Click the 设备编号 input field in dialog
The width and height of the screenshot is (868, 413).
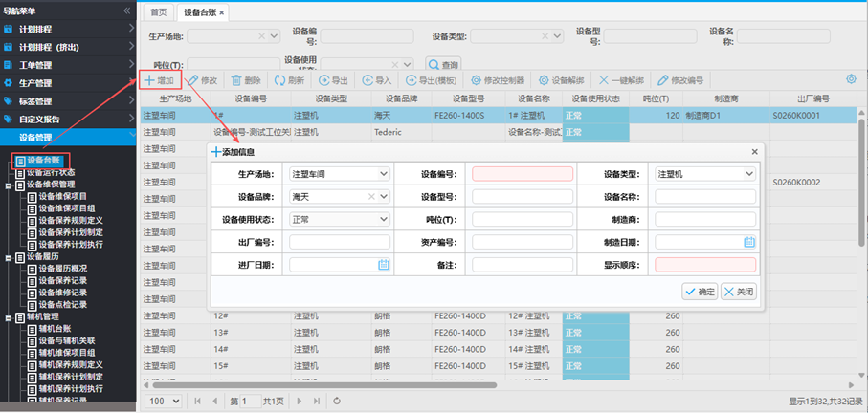[523, 174]
